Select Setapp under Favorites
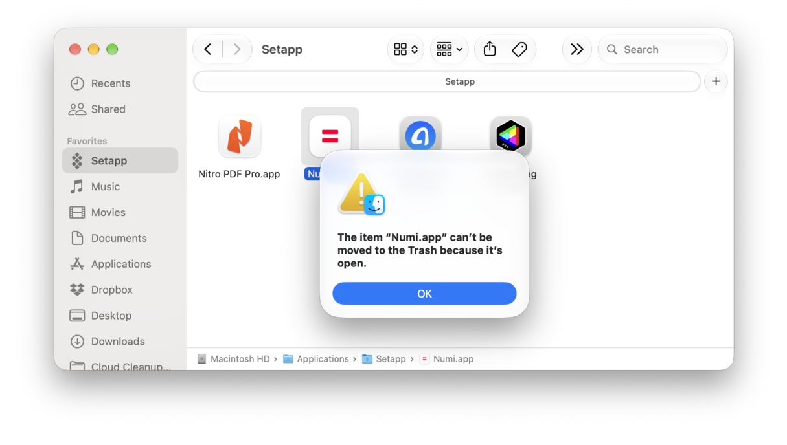787x445 pixels. pos(120,160)
